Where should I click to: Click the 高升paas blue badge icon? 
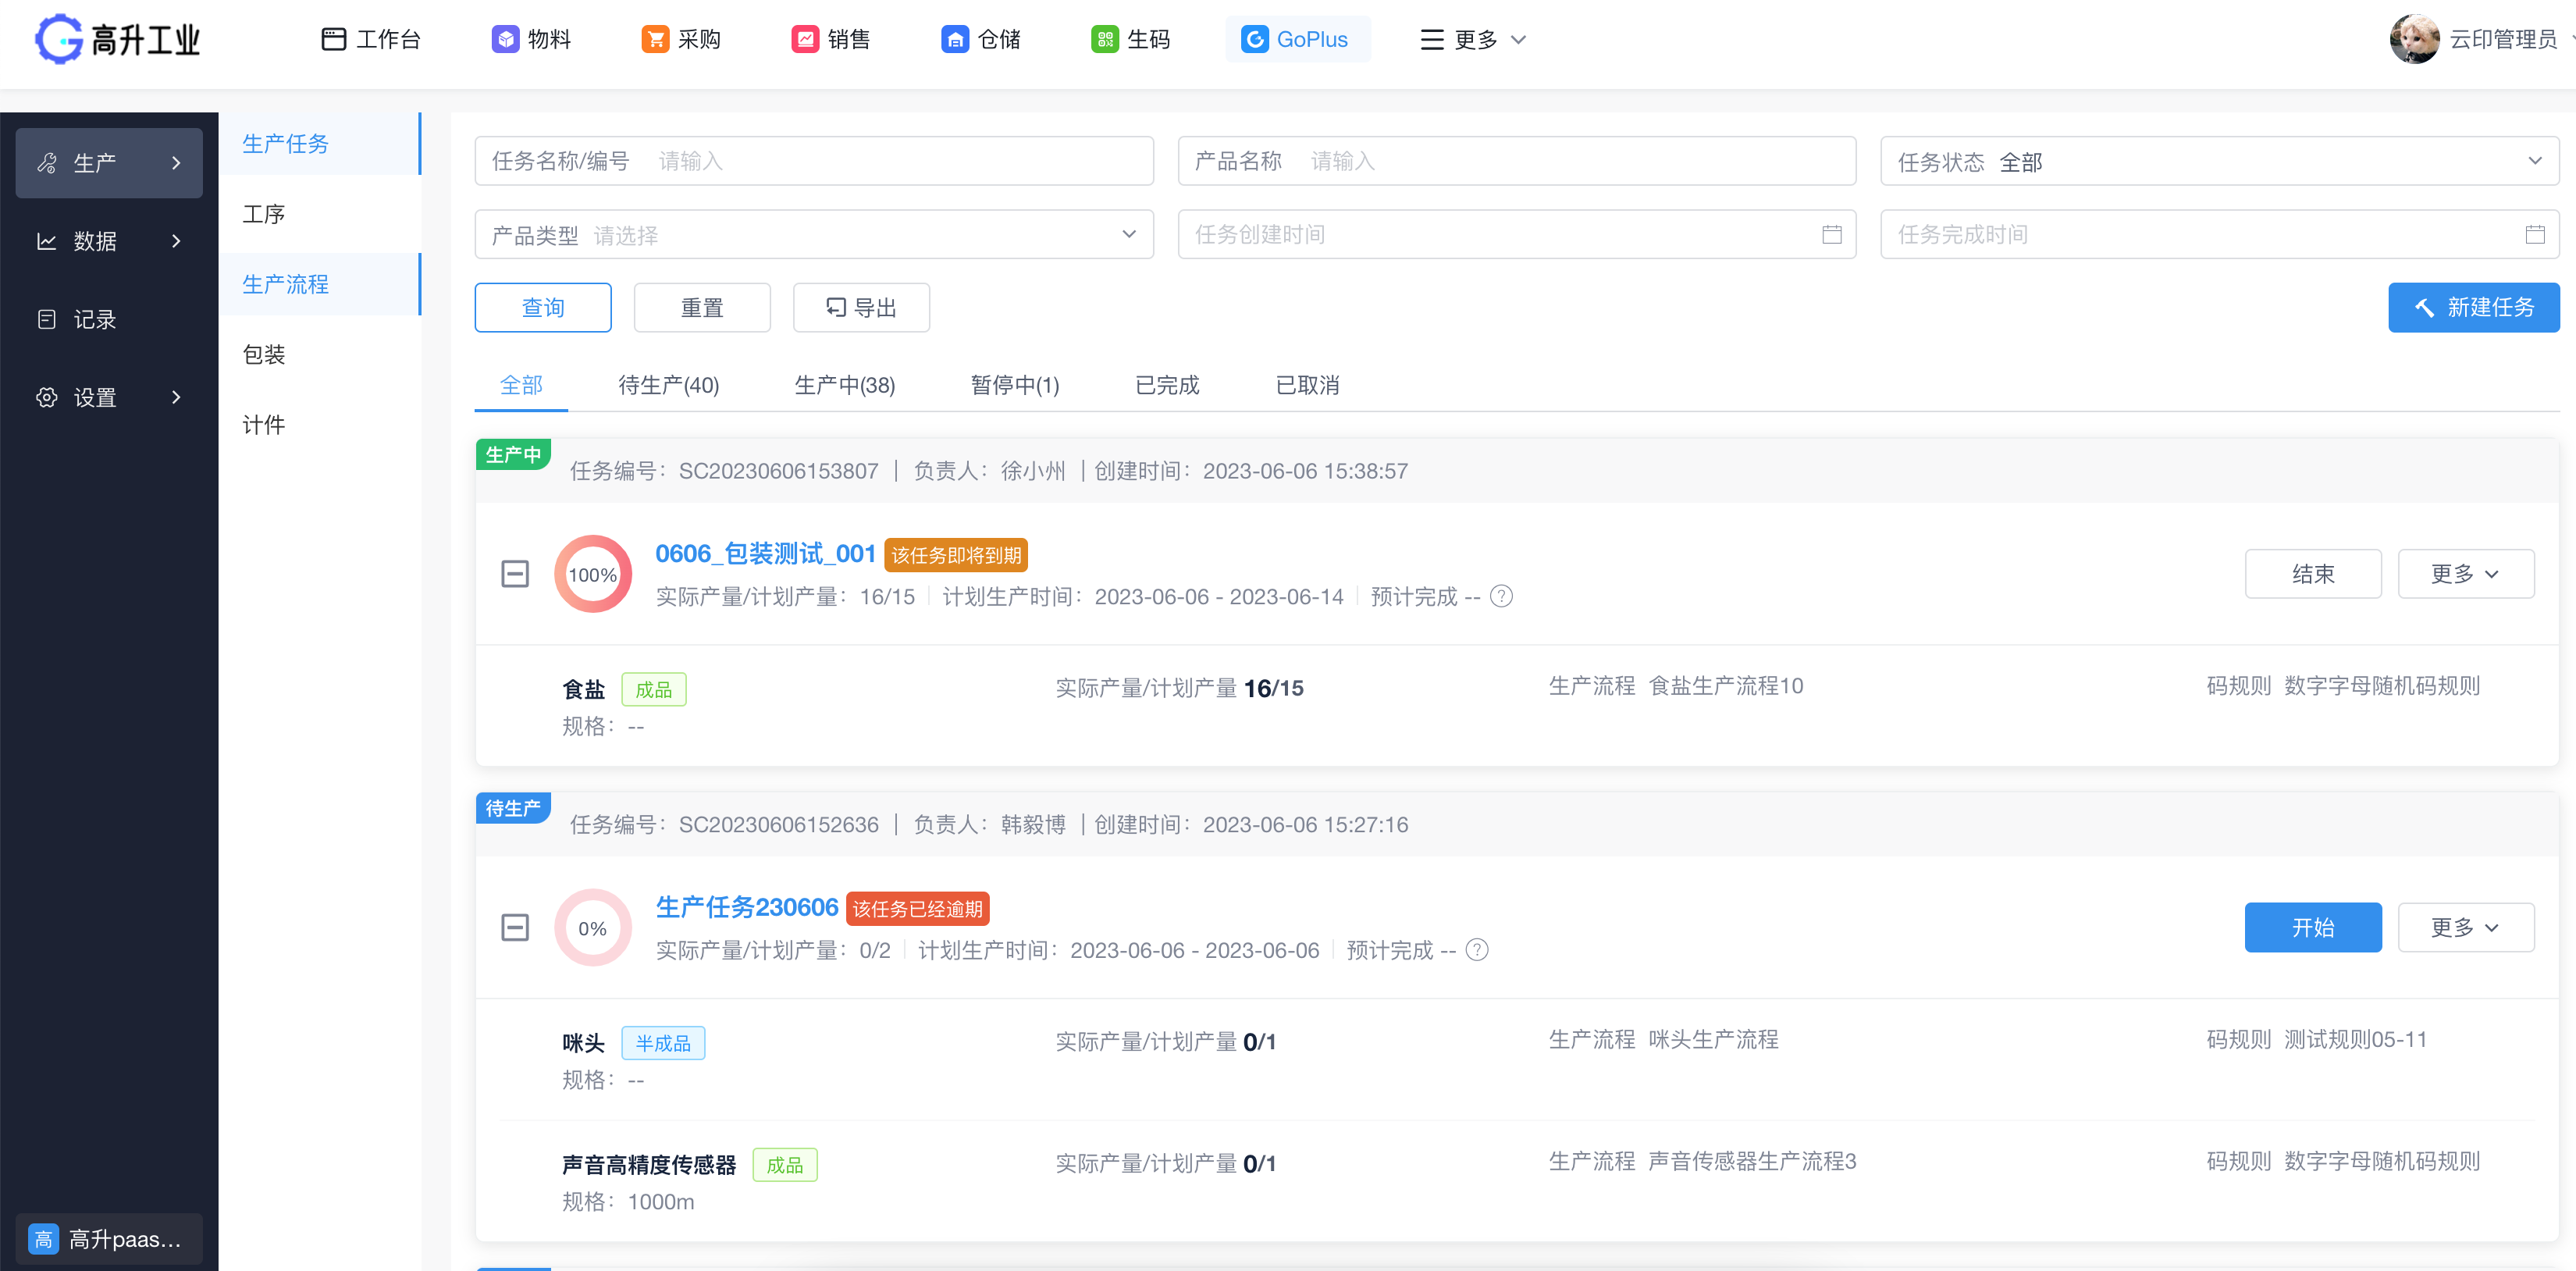tap(43, 1239)
